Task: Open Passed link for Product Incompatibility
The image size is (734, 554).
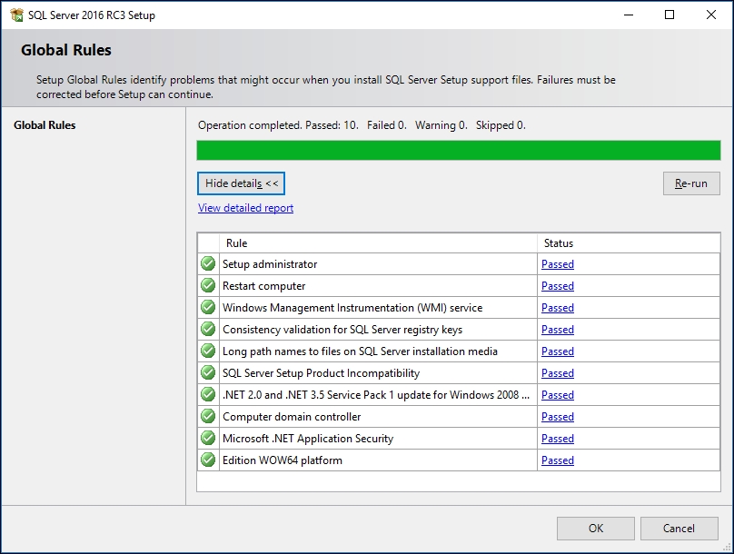Action: (558, 373)
